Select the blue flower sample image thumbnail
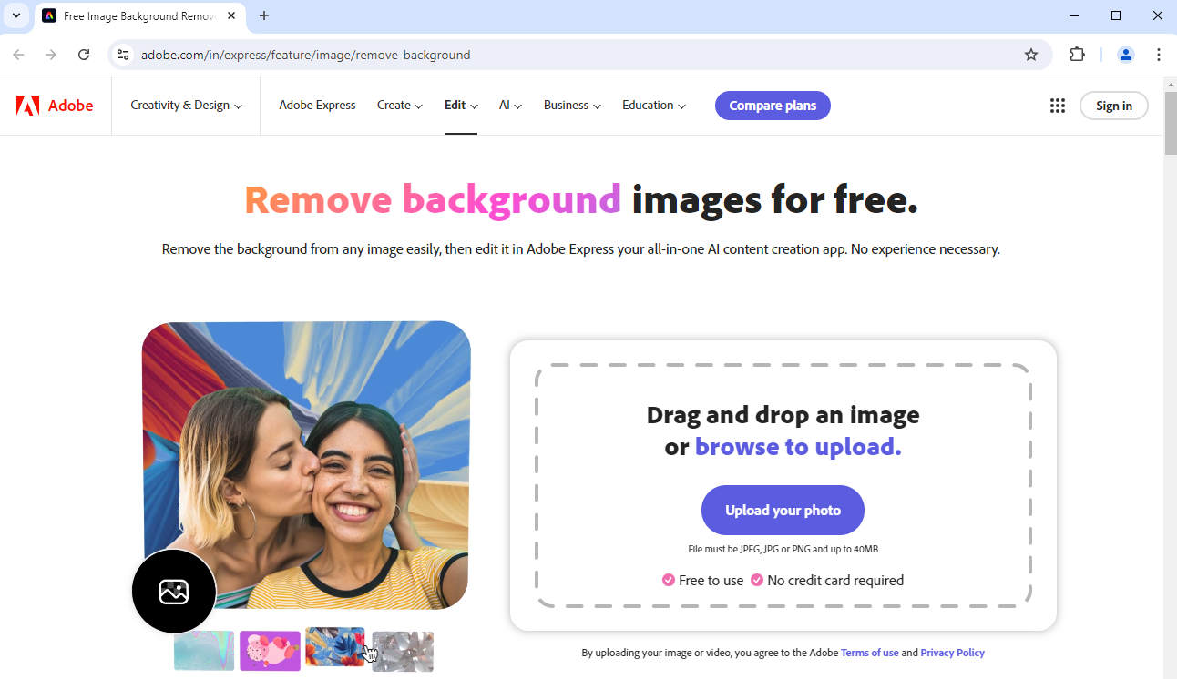Image resolution: width=1177 pixels, height=679 pixels. coord(335,650)
